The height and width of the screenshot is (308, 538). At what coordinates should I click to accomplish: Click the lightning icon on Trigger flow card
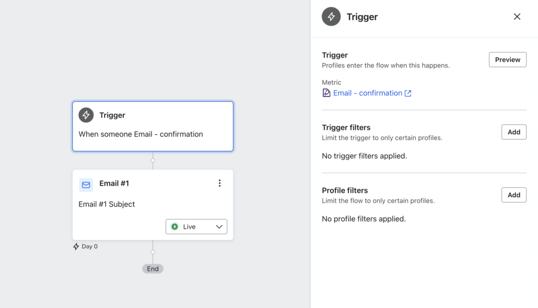point(86,115)
